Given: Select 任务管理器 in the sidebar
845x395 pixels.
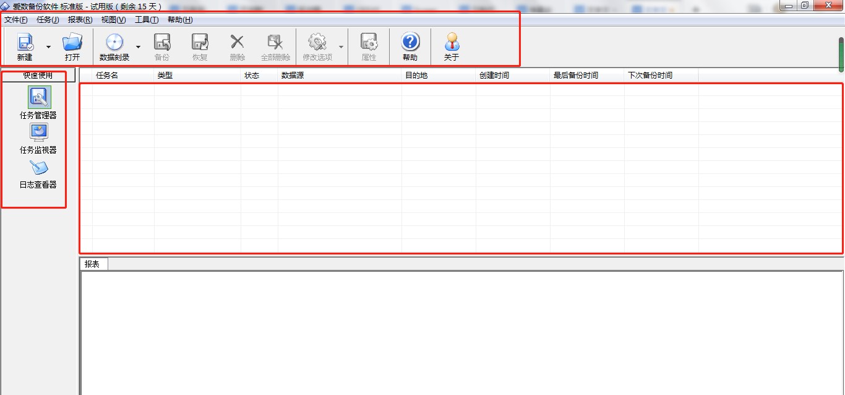Looking at the screenshot, I should click(x=39, y=103).
